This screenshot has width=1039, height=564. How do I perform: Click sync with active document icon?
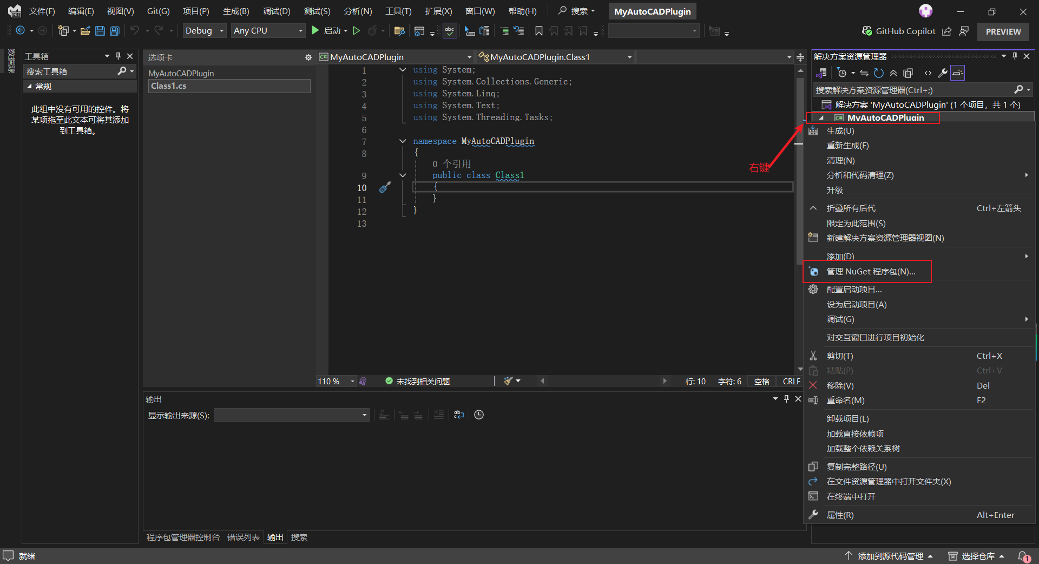(x=864, y=73)
